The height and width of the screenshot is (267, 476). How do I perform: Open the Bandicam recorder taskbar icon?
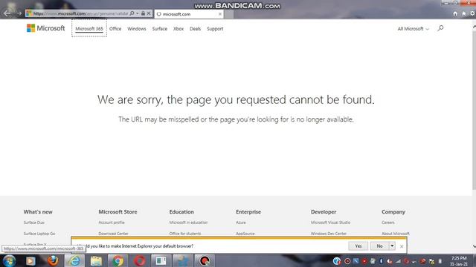pos(205,260)
